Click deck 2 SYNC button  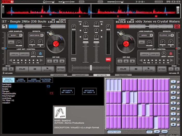point(162,69)
